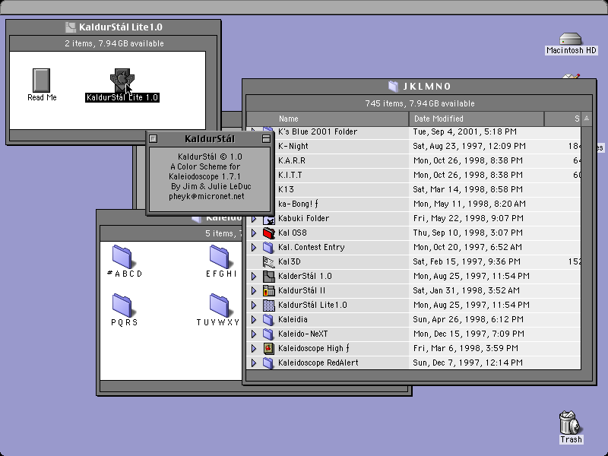Expand the Kal. Contest Entry folder
Viewport: 608px width, 456px height.
[x=254, y=248]
